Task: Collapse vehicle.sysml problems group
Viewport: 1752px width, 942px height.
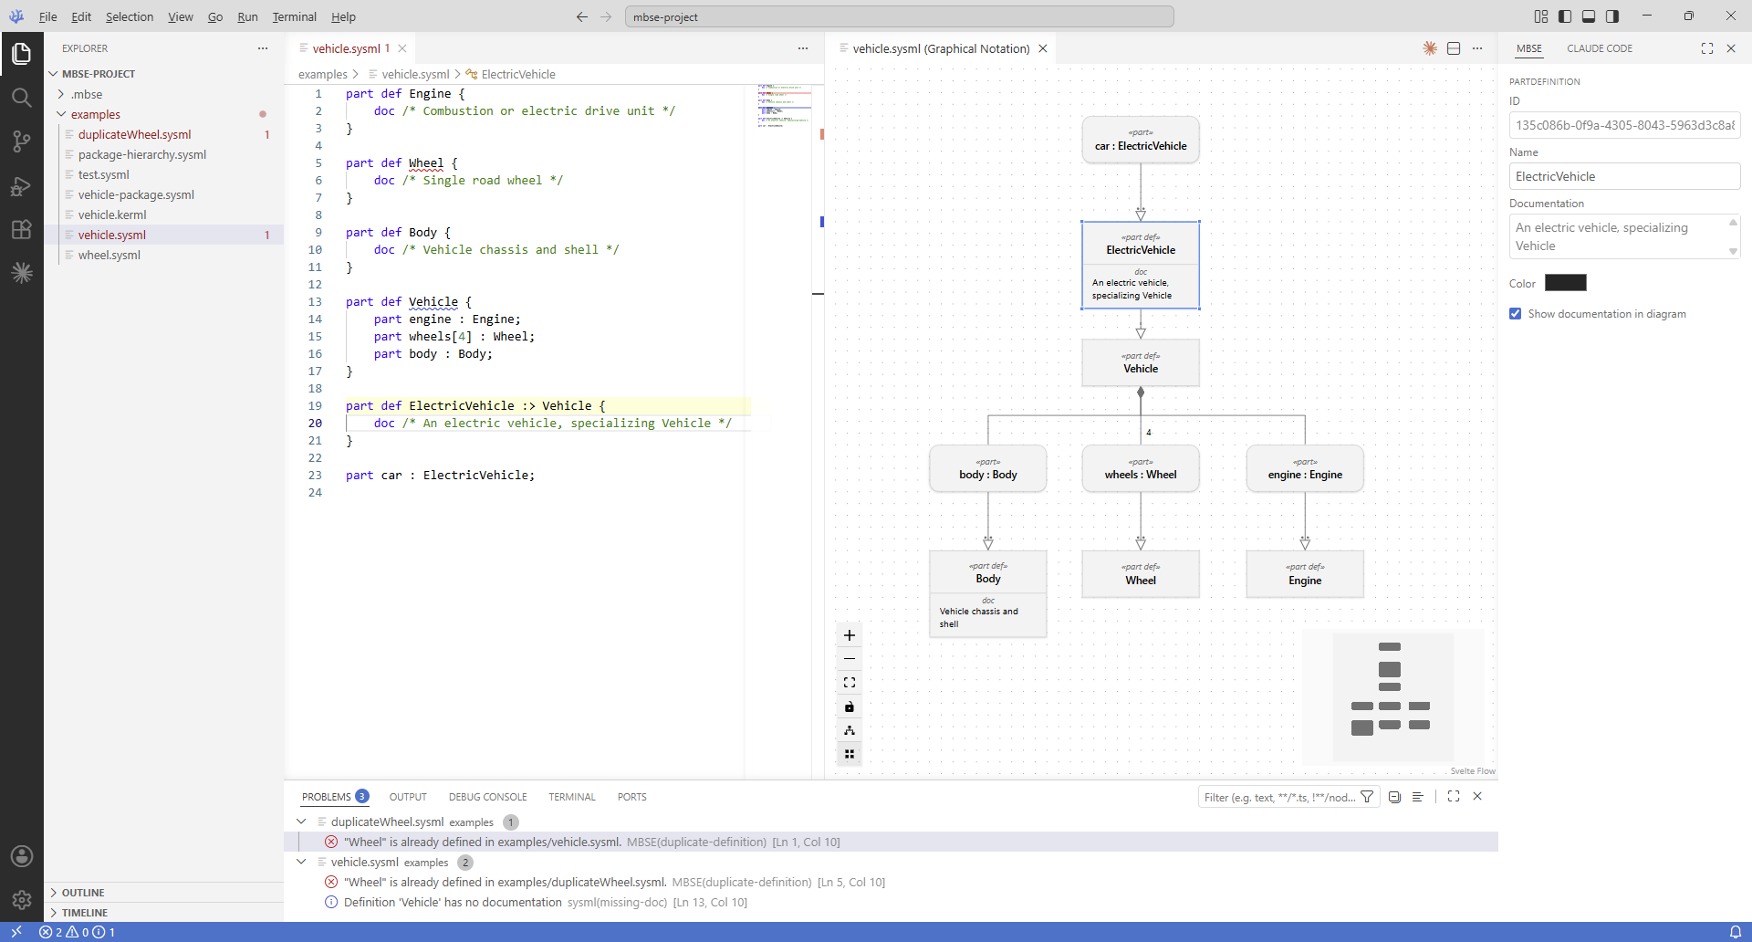Action: click(x=301, y=863)
